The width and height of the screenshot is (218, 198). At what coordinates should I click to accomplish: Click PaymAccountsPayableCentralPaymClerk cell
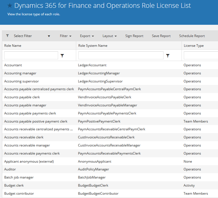click(x=110, y=89)
